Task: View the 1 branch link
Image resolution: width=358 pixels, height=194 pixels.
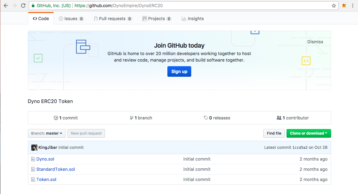Action: (x=141, y=118)
